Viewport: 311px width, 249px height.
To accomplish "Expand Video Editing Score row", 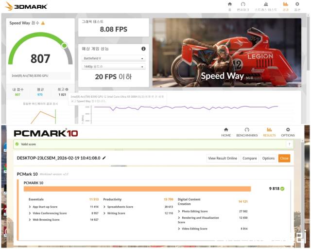I will tap(179, 229).
